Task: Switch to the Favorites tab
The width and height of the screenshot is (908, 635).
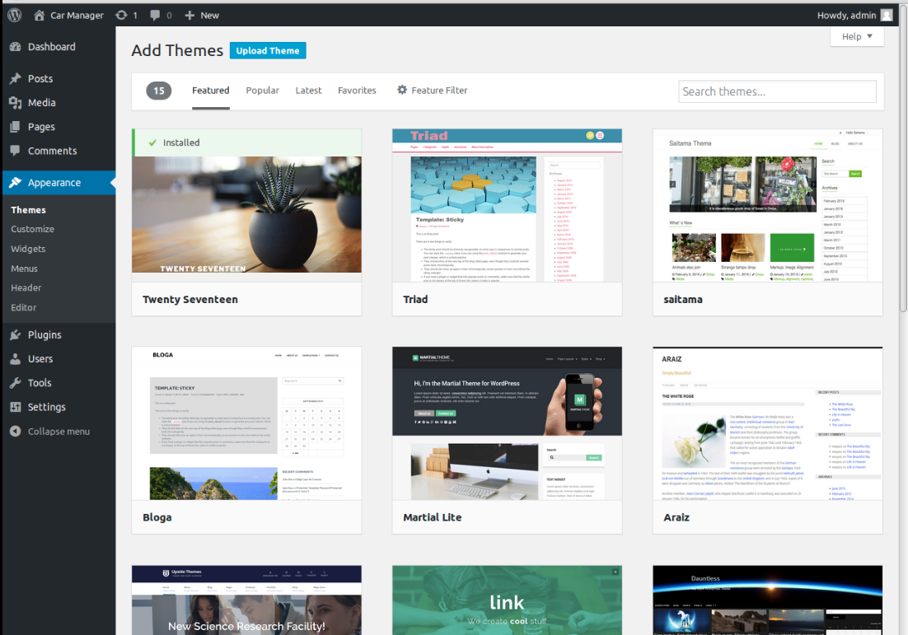Action: (357, 91)
